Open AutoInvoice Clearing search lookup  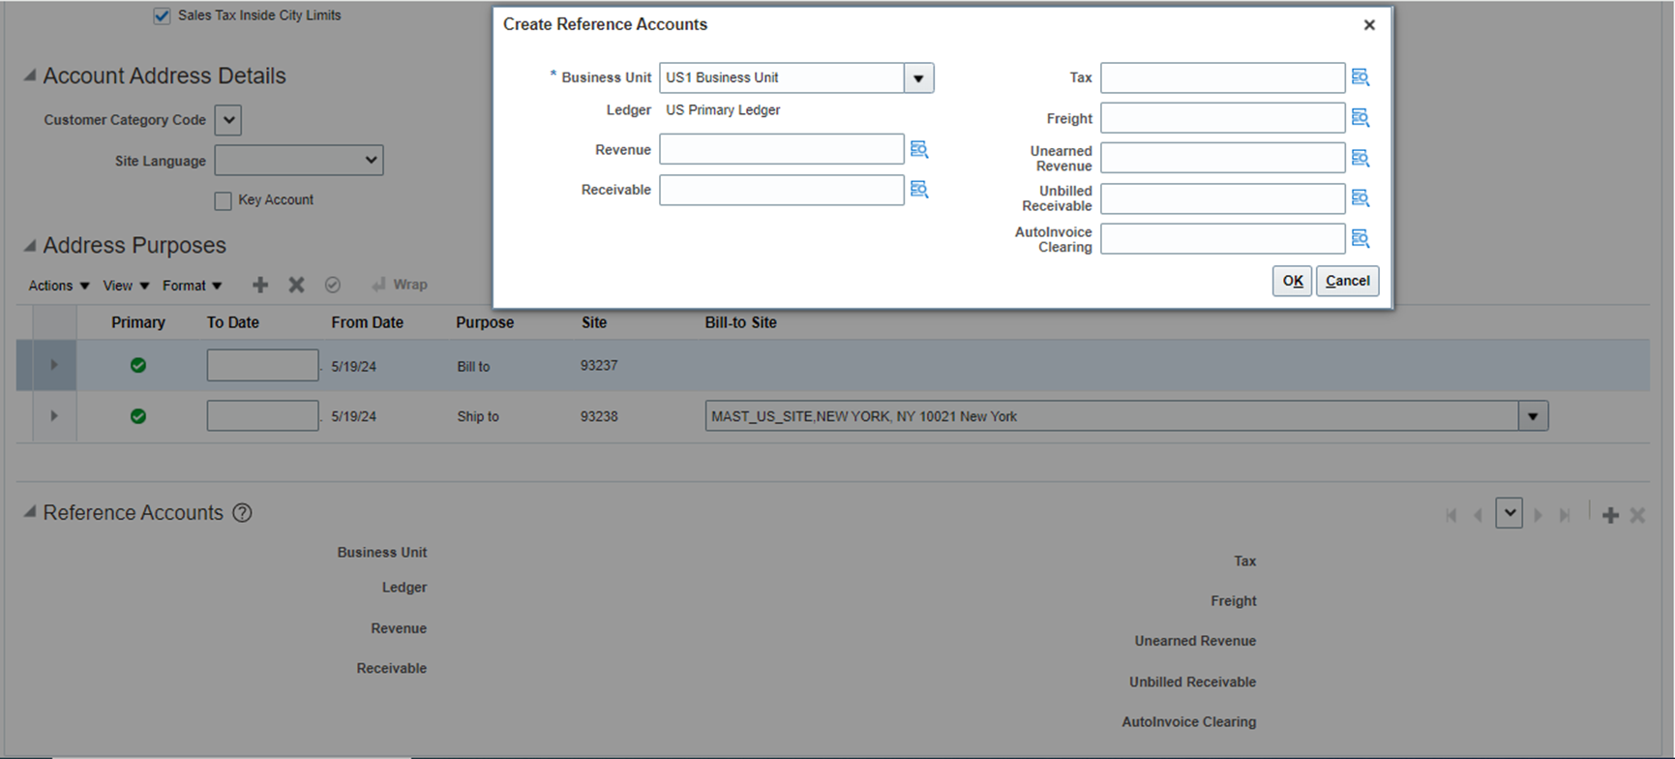pyautogui.click(x=1361, y=238)
